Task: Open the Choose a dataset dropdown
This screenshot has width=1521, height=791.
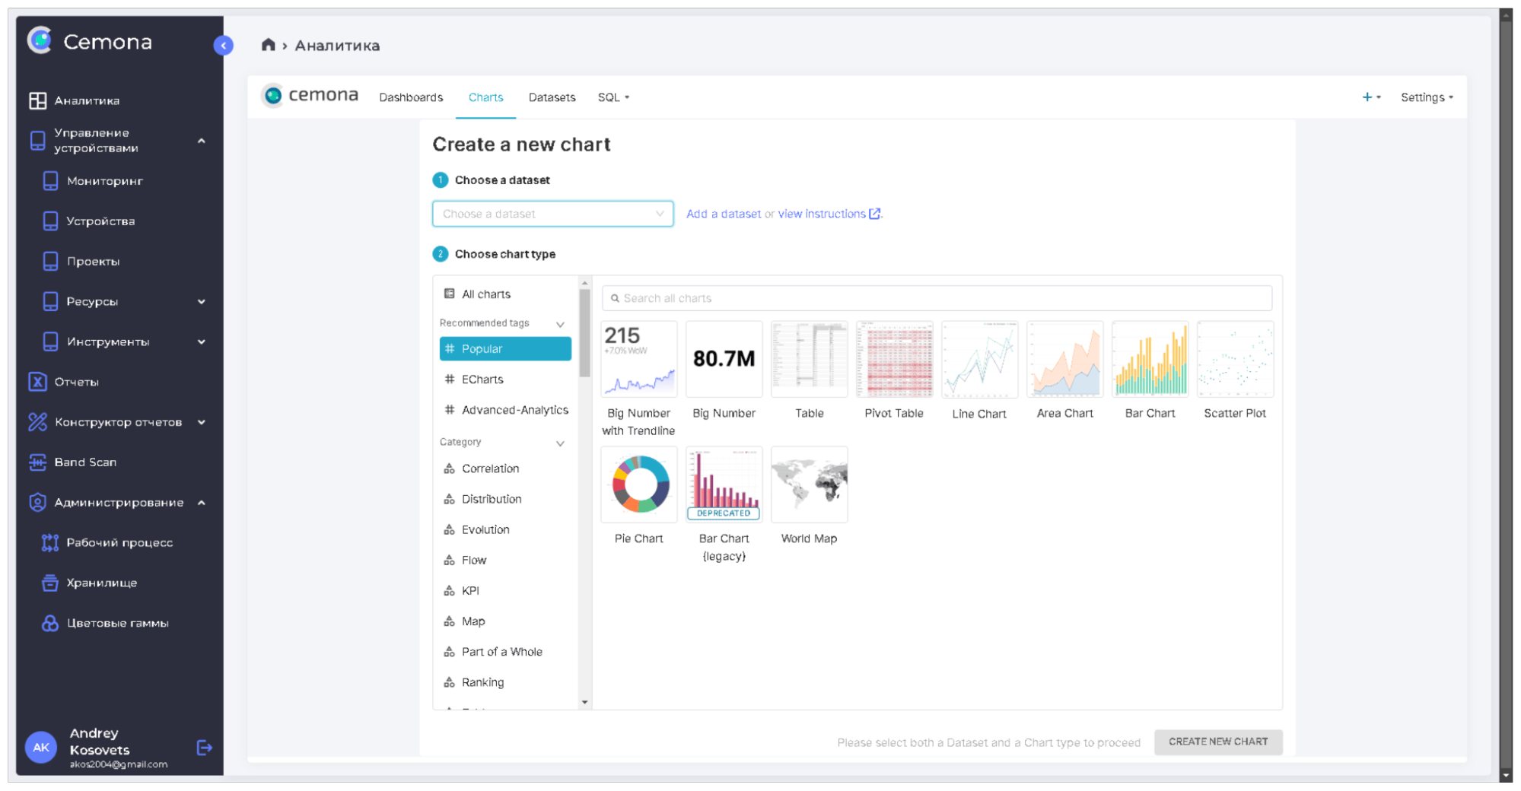Action: click(x=552, y=214)
